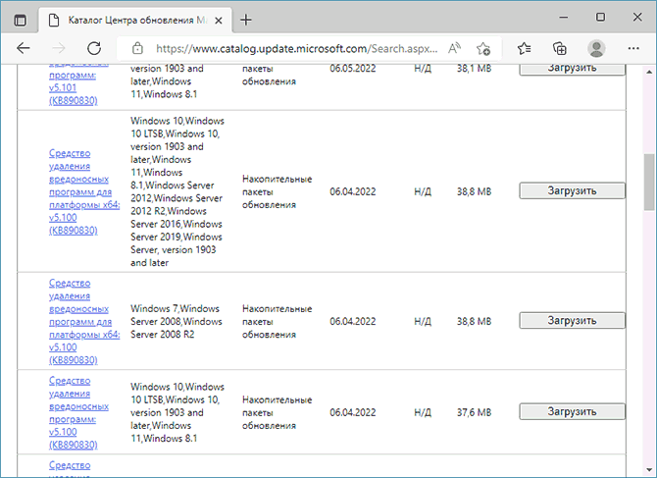
Task: Select the size value 37,6 MB
Action: pyautogui.click(x=474, y=412)
